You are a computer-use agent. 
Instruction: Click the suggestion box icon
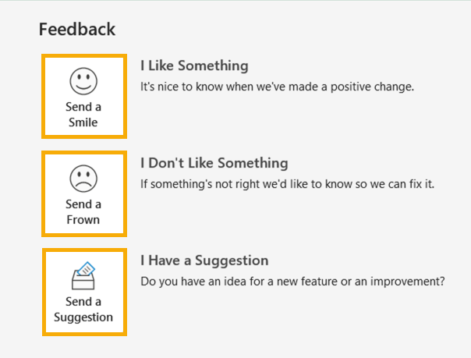tap(83, 275)
